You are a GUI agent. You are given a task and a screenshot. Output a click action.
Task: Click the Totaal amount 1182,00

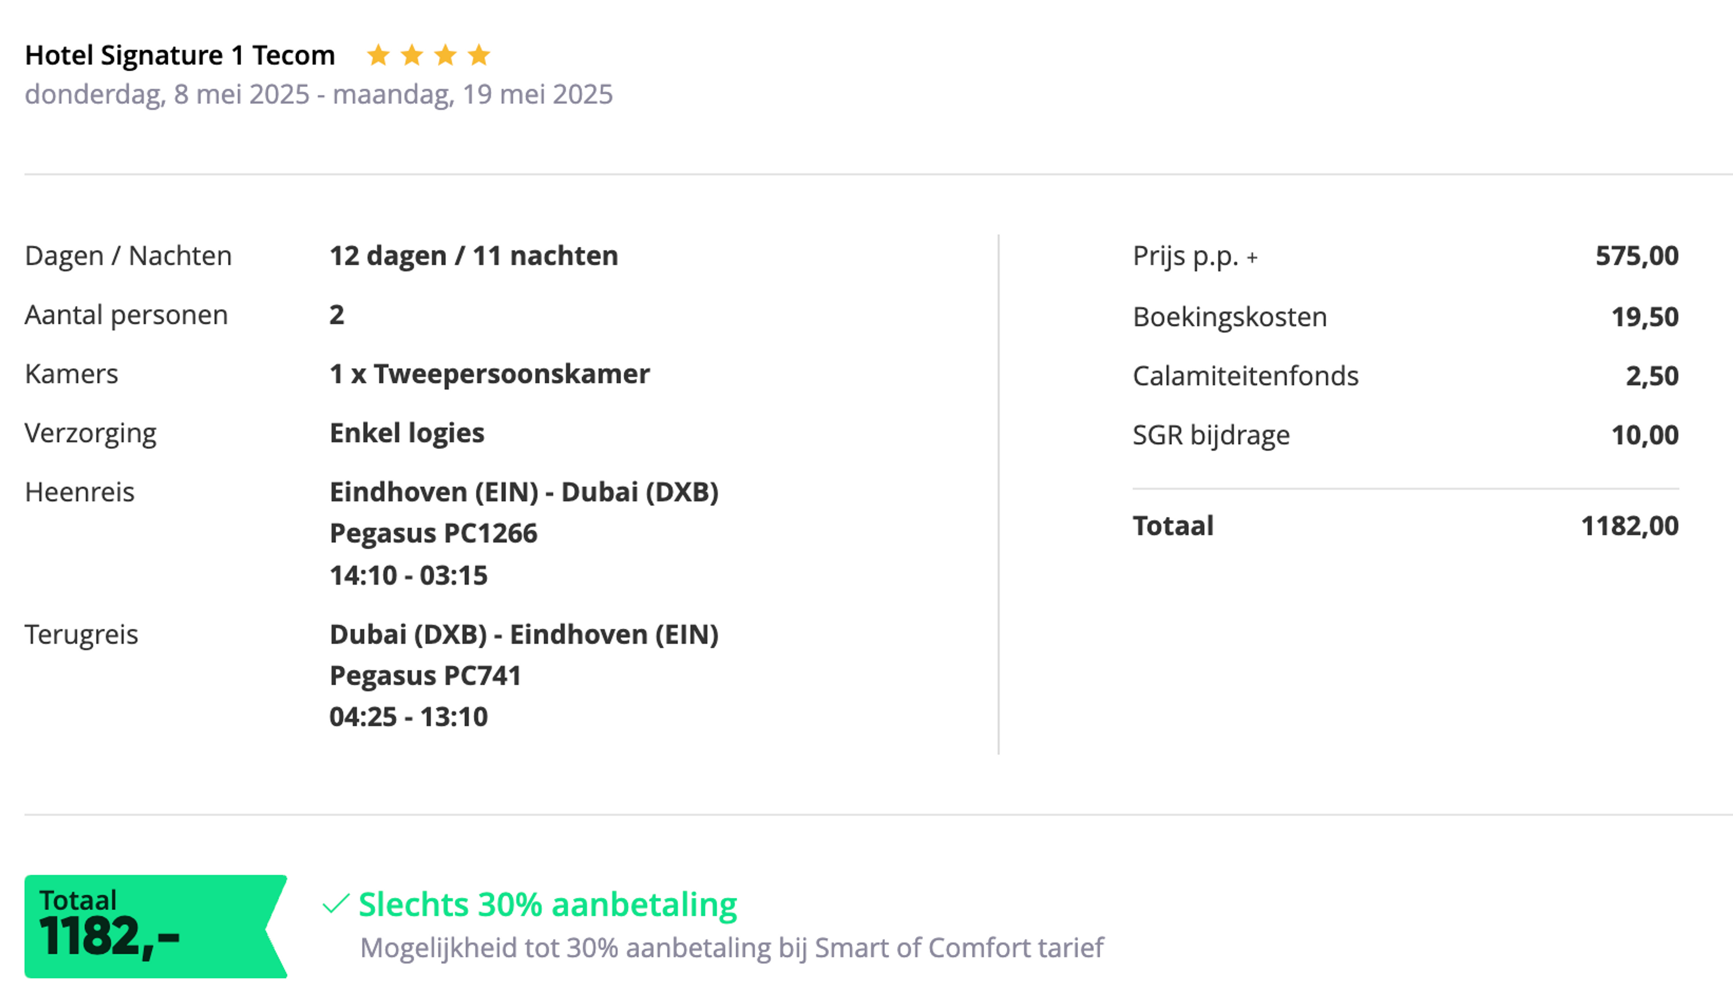pyautogui.click(x=1629, y=526)
